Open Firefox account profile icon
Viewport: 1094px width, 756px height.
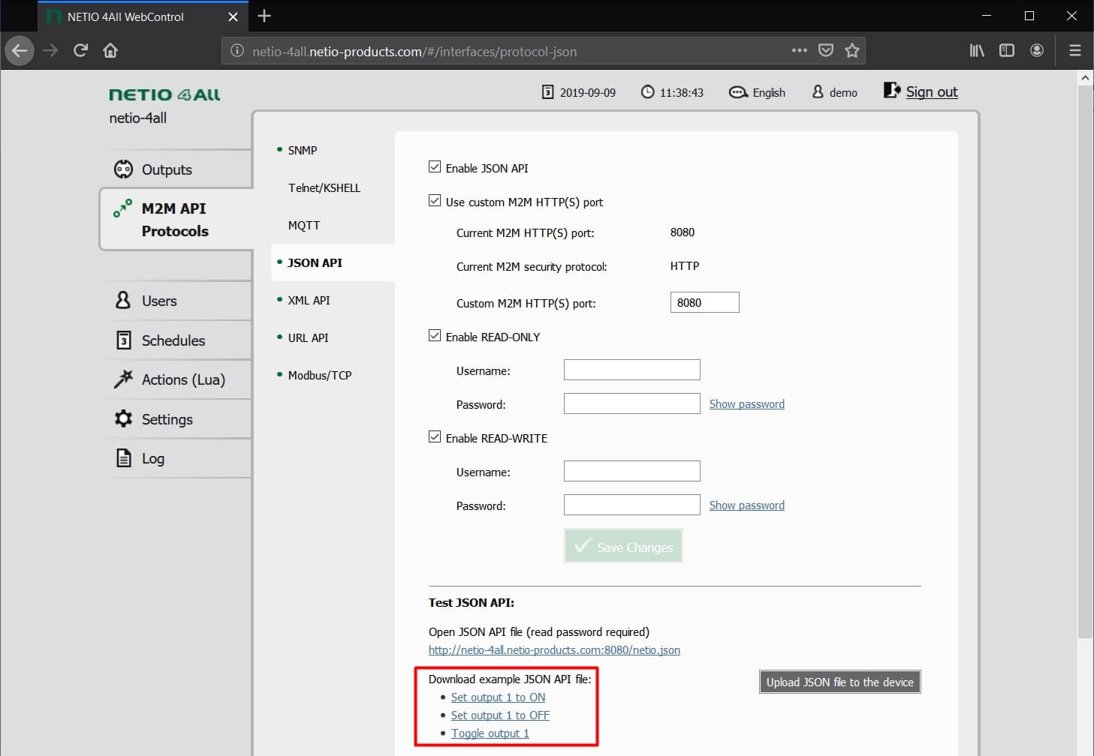pos(1037,50)
